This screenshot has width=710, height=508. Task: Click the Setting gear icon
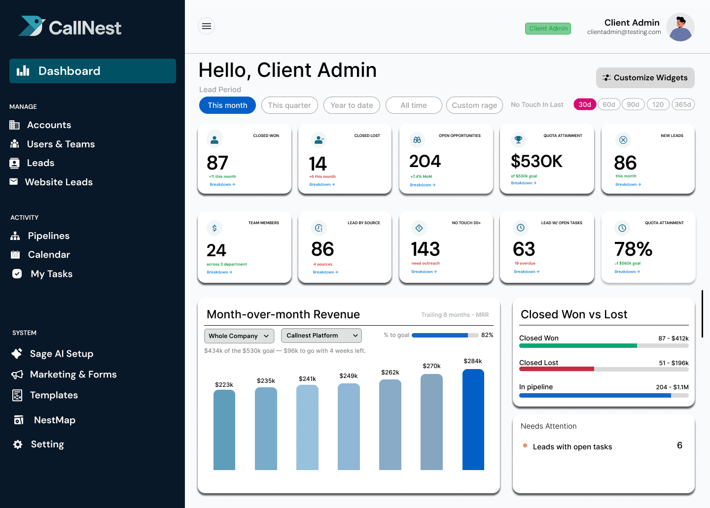click(18, 444)
